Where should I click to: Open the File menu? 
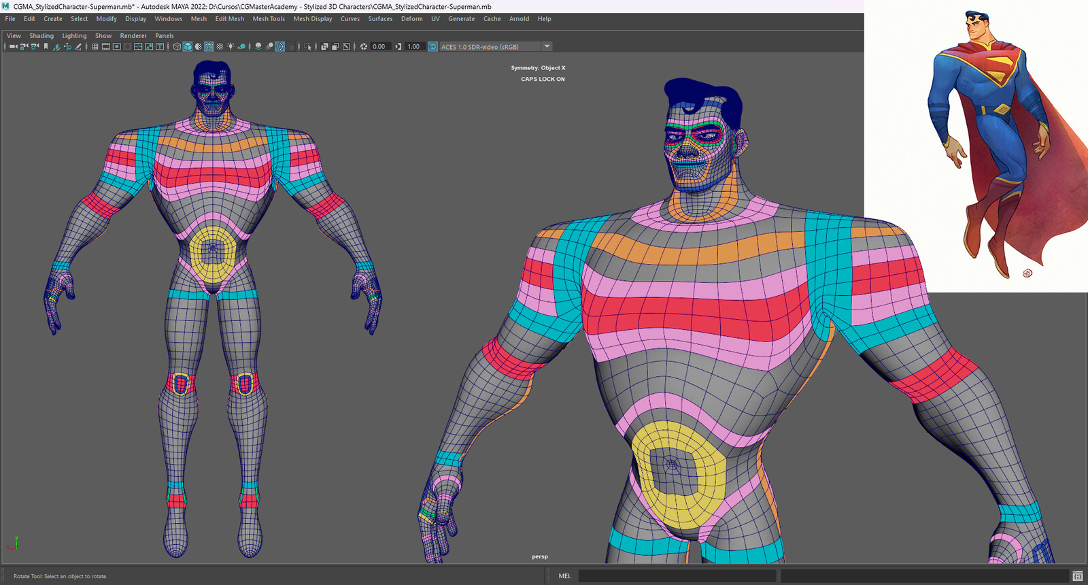tap(10, 19)
